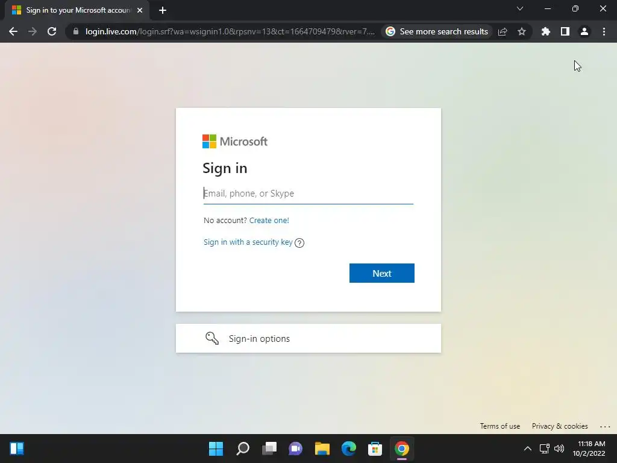Open the Chrome side panel
This screenshot has width=617, height=463.
tap(565, 31)
